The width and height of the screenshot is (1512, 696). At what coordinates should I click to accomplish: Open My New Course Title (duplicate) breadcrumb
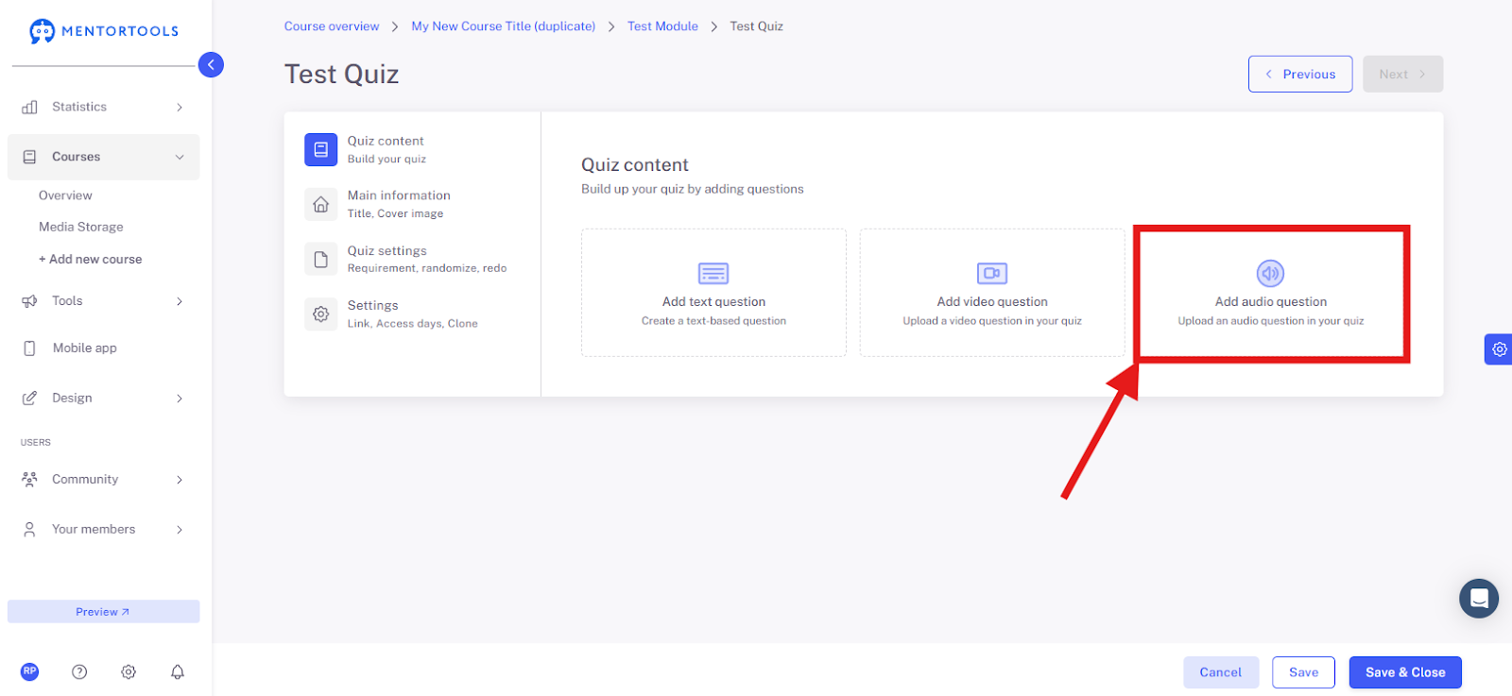[504, 26]
